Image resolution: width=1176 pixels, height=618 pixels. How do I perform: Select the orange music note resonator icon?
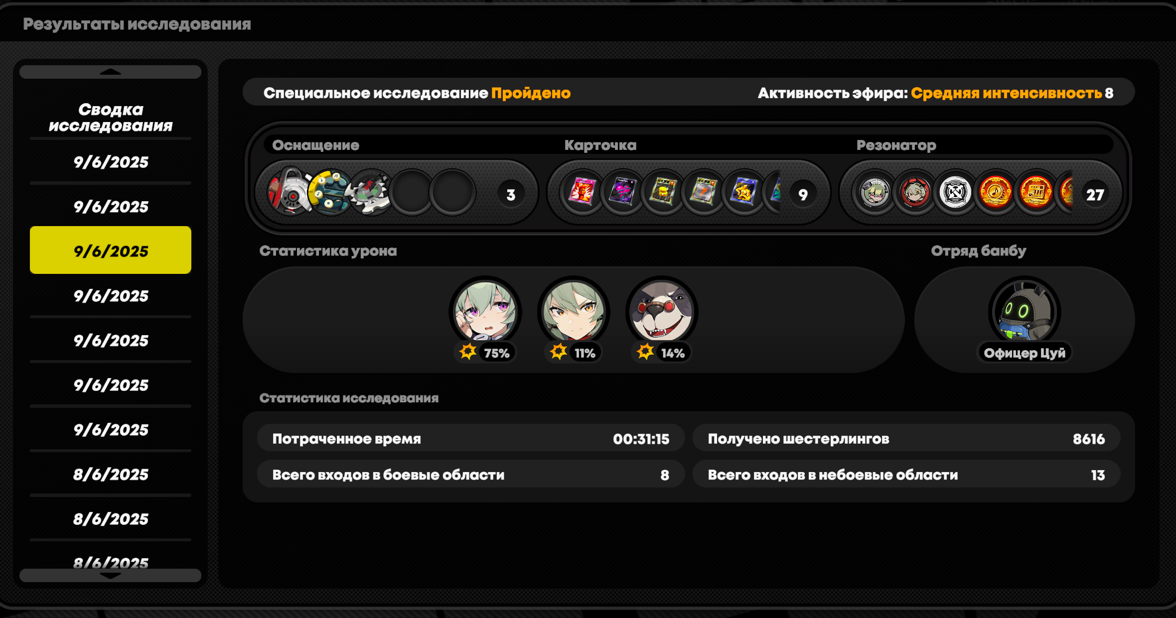[x=996, y=192]
